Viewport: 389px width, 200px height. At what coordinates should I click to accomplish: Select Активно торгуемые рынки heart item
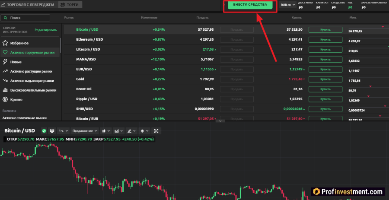[x=30, y=53]
